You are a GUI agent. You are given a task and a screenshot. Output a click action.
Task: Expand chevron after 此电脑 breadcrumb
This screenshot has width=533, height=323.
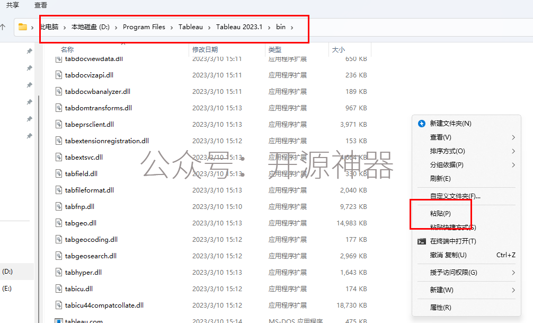point(65,27)
